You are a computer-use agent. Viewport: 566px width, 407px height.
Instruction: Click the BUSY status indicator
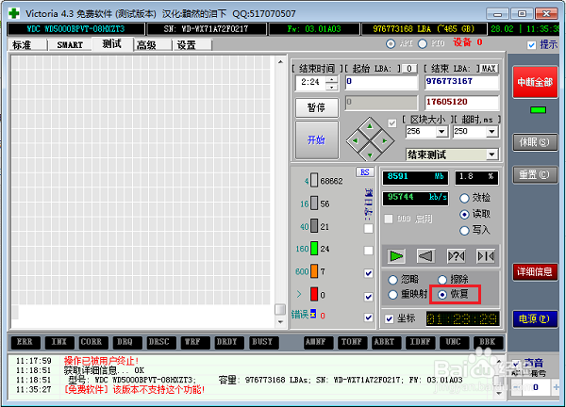[x=262, y=342]
